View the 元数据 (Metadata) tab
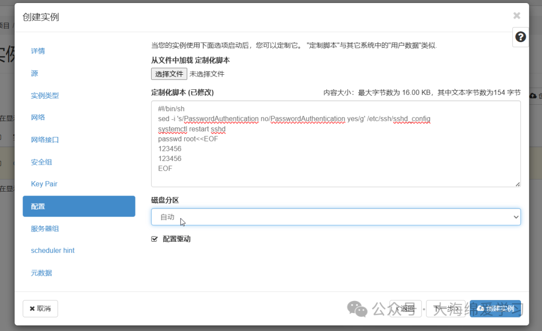 (x=40, y=272)
